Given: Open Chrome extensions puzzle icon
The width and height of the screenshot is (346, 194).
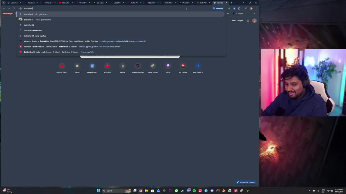Looking at the screenshot, I should [239, 8].
